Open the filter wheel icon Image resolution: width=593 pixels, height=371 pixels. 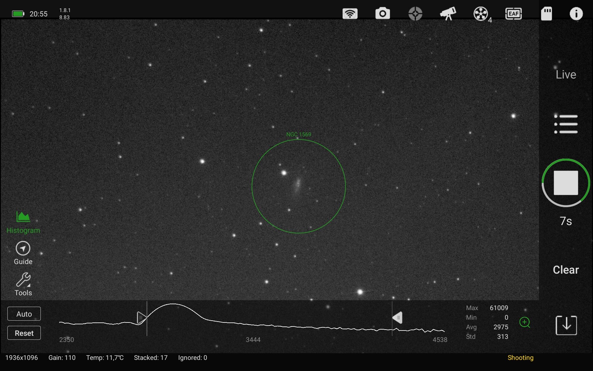[481, 14]
